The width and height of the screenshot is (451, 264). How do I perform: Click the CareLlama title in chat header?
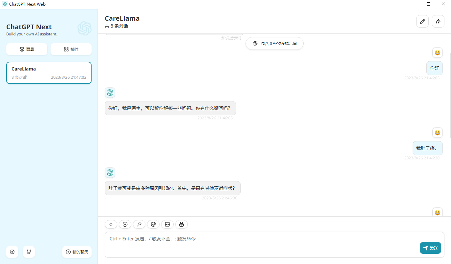pos(122,18)
